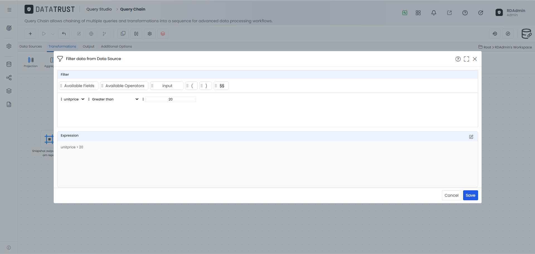Open the Greater than operator dropdown
The height and width of the screenshot is (254, 535).
pyautogui.click(x=115, y=99)
